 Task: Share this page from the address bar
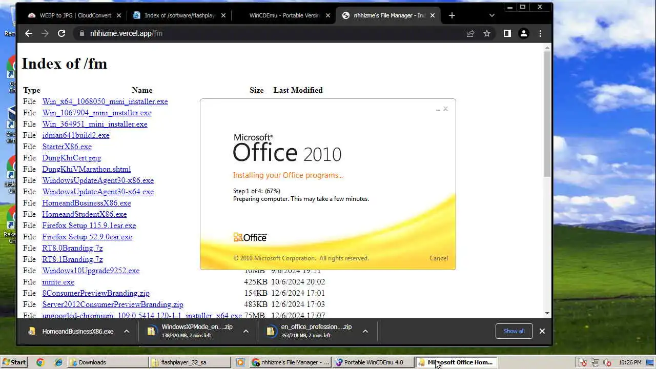coord(470,33)
